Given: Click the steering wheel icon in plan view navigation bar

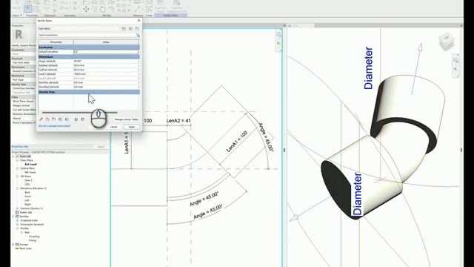Looking at the screenshot, I should [278, 35].
